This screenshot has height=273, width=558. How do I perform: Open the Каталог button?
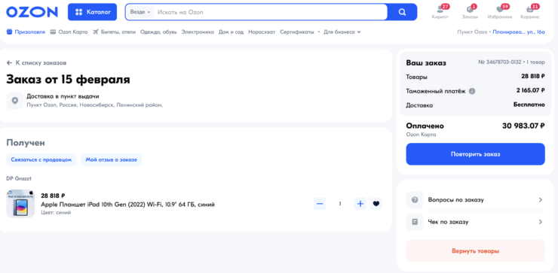(92, 12)
